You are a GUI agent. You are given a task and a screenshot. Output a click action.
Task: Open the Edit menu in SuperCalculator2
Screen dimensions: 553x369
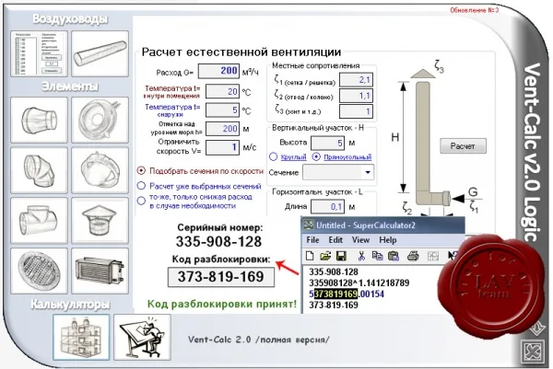(335, 240)
